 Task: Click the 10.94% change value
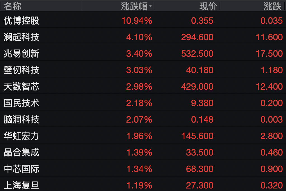pos(137,21)
